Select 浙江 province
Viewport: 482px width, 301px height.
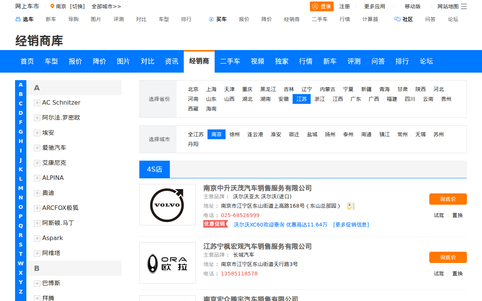point(320,99)
